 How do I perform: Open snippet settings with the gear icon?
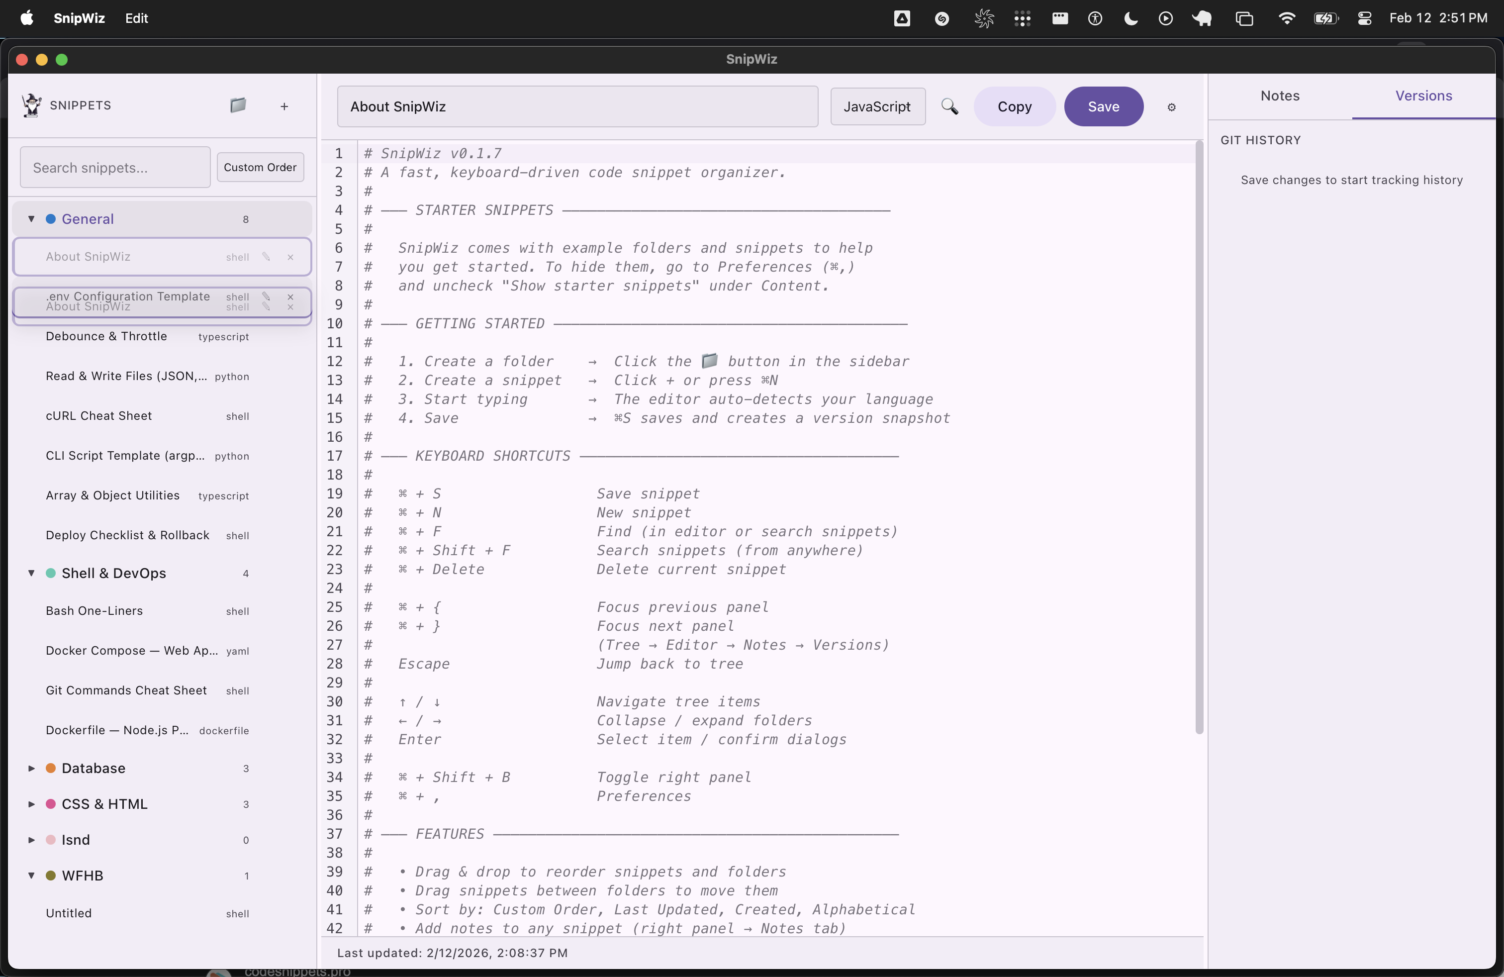[1172, 107]
